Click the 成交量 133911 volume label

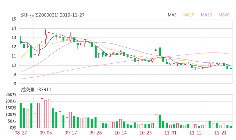[36, 90]
